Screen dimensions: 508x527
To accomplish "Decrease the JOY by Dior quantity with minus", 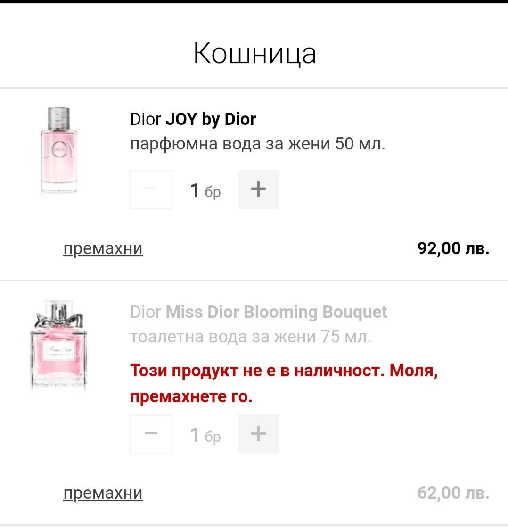I will (151, 189).
